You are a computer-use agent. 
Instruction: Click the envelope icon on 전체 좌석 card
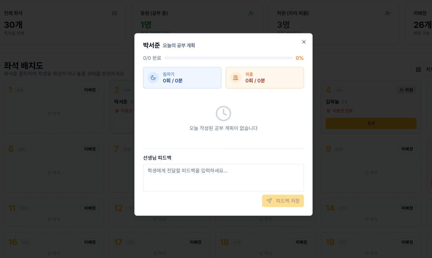click(x=114, y=13)
